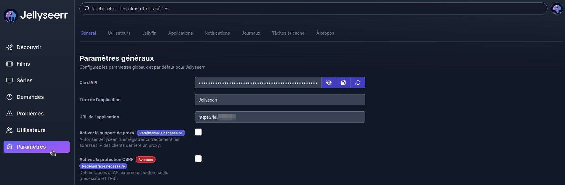Open the user avatar menu at top right
The image size is (565, 185).
pyautogui.click(x=557, y=9)
